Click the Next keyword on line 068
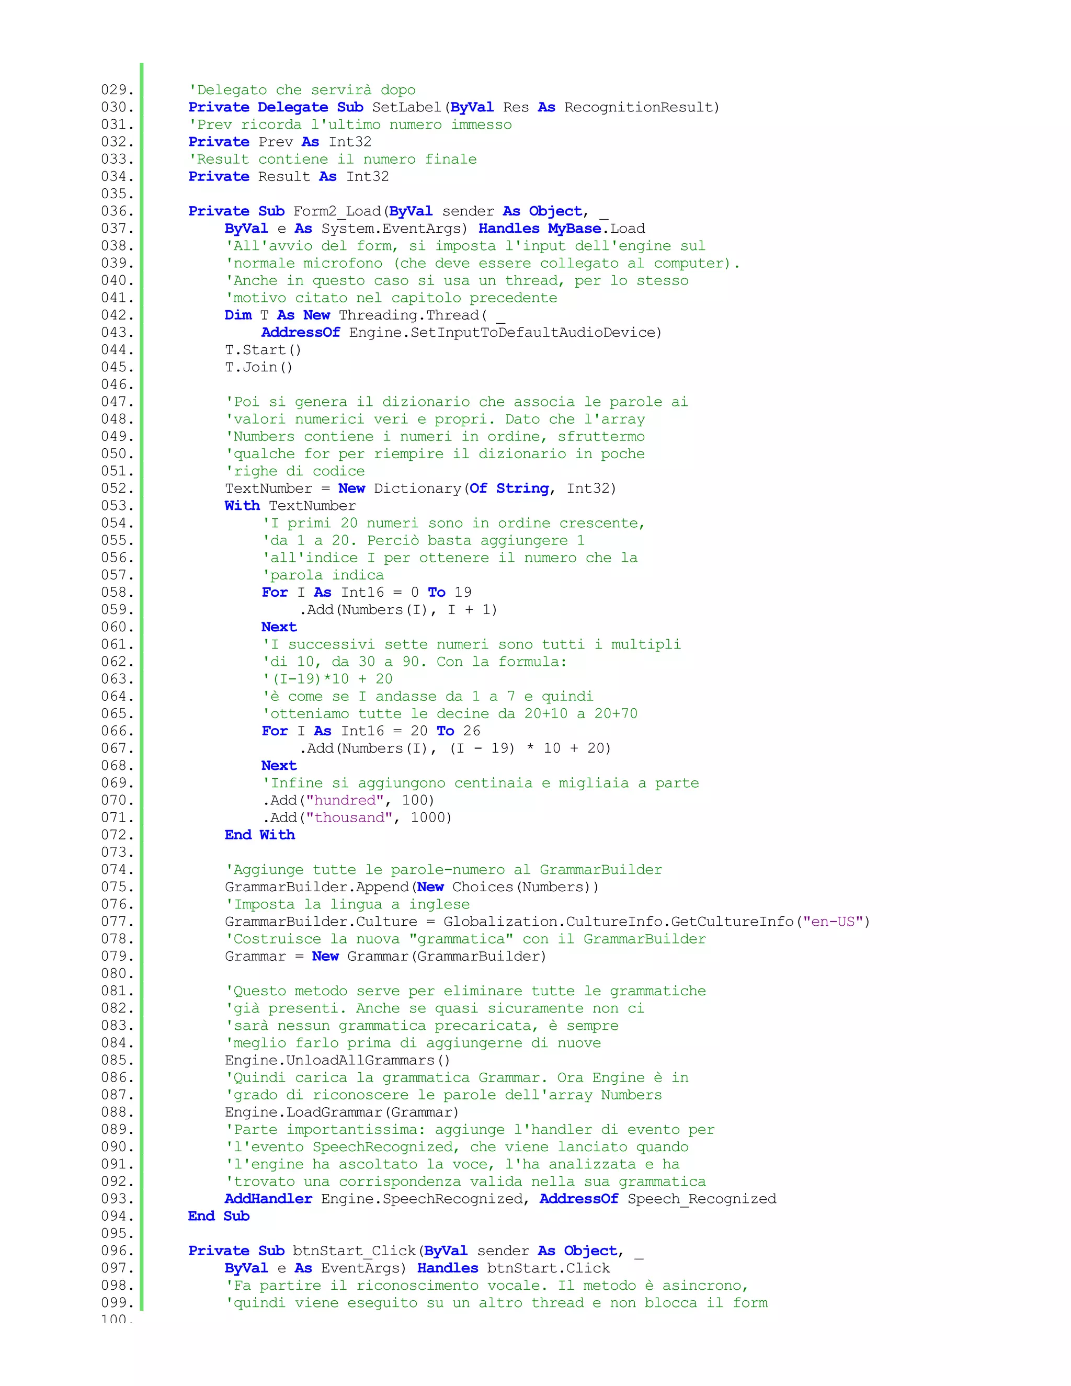The width and height of the screenshot is (1071, 1386). pyautogui.click(x=279, y=766)
